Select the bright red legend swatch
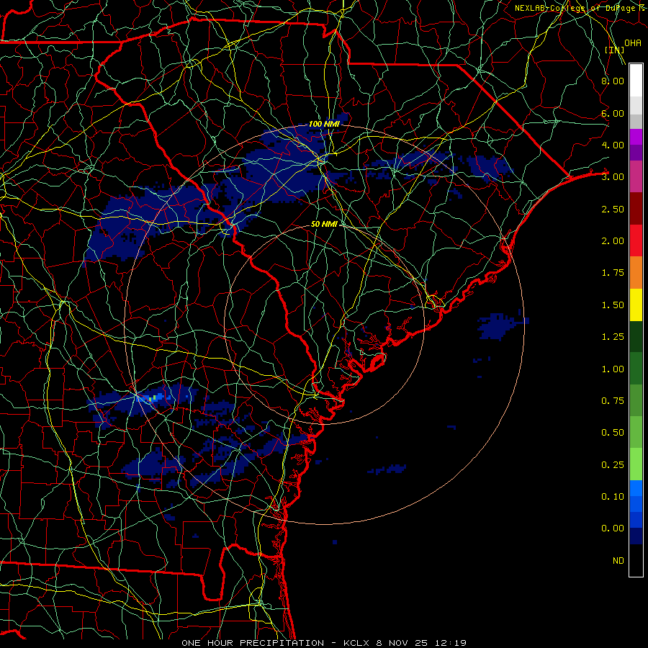 [x=636, y=240]
